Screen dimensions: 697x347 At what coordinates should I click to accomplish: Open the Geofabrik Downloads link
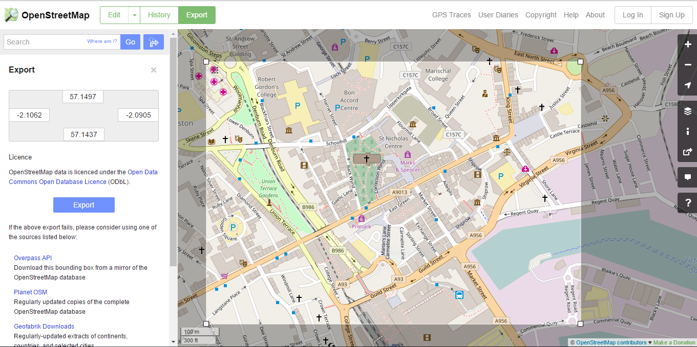click(44, 327)
